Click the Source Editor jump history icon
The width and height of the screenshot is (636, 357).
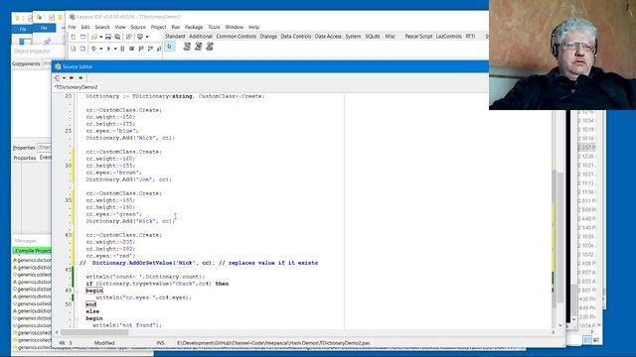point(58,77)
